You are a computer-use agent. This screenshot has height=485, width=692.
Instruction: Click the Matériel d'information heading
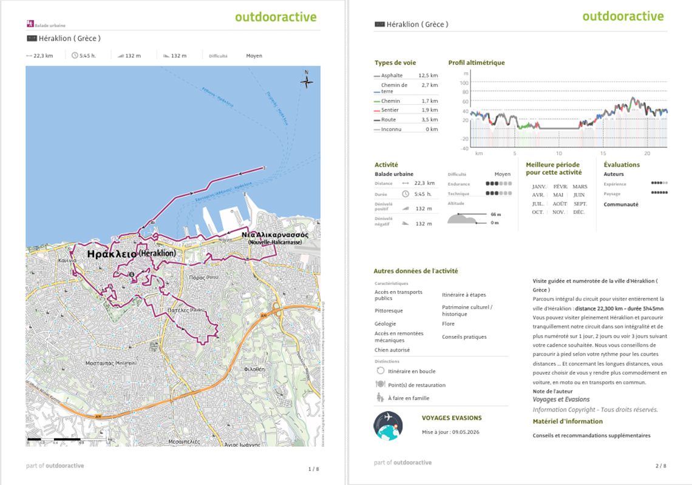pyautogui.click(x=568, y=421)
